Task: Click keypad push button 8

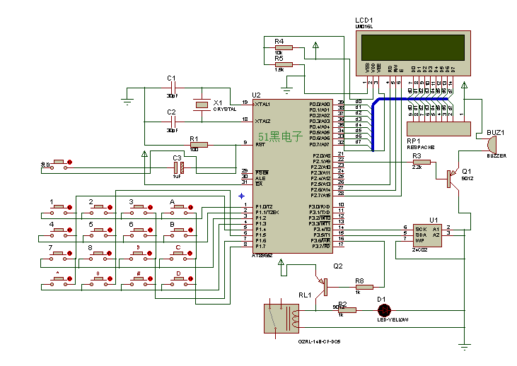Action: [100, 256]
